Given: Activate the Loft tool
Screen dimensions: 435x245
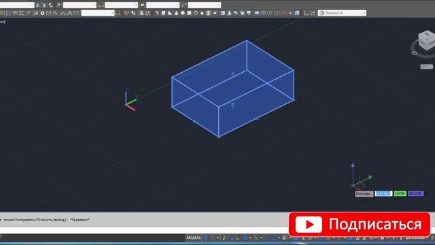Looking at the screenshot, I should click(249, 13).
